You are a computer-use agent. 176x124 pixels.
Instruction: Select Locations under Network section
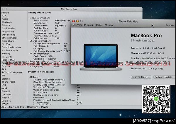tap(7, 94)
